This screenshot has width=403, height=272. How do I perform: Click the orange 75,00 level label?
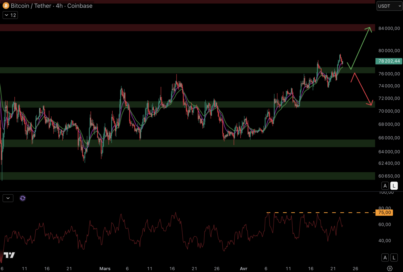pos(384,213)
